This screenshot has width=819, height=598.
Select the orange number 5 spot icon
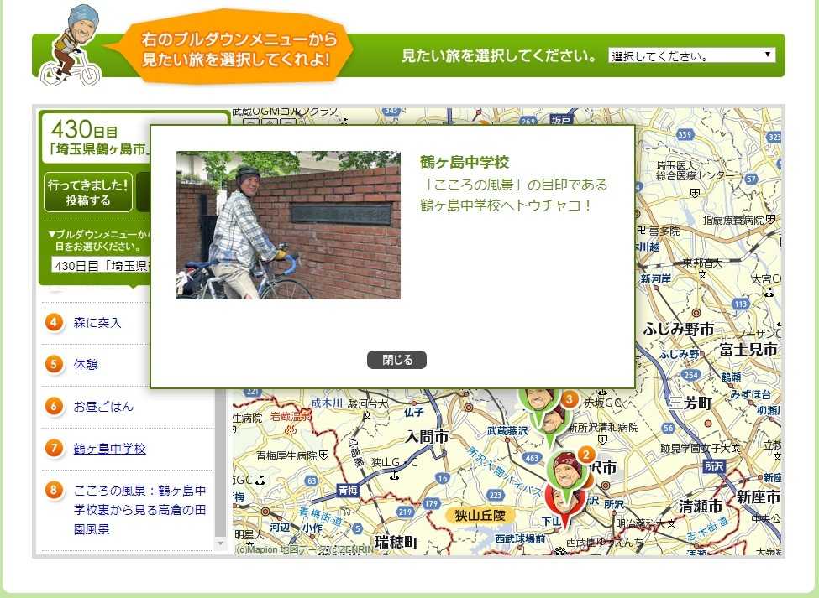tap(55, 365)
